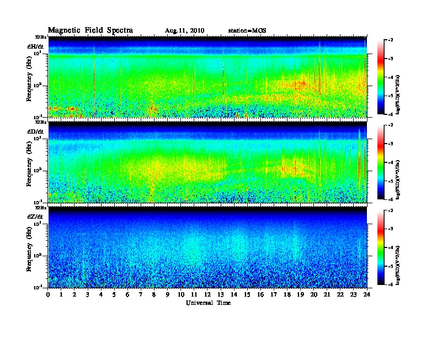Click hour tick label '11' on the time axis
The image size is (437, 338).
pyautogui.click(x=194, y=294)
